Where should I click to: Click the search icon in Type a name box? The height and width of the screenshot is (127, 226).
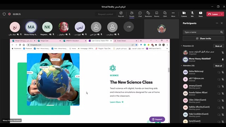[x=221, y=32]
